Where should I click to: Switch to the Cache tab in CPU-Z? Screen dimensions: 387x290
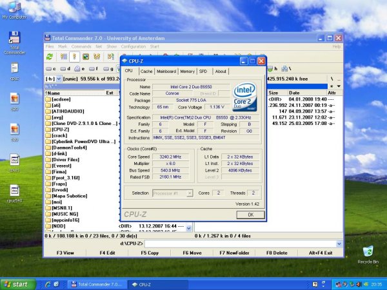(x=146, y=72)
